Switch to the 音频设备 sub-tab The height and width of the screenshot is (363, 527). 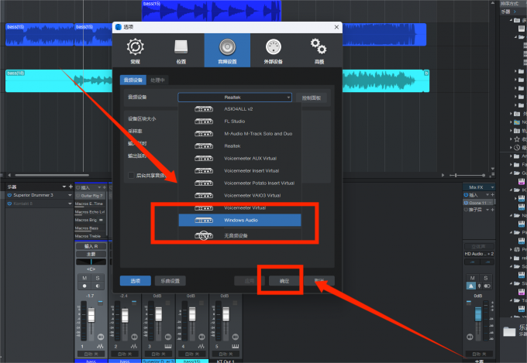coord(133,80)
